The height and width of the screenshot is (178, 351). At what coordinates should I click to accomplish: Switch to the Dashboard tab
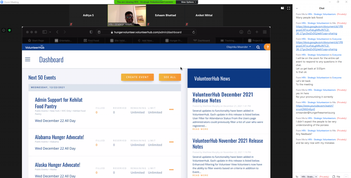202,40
